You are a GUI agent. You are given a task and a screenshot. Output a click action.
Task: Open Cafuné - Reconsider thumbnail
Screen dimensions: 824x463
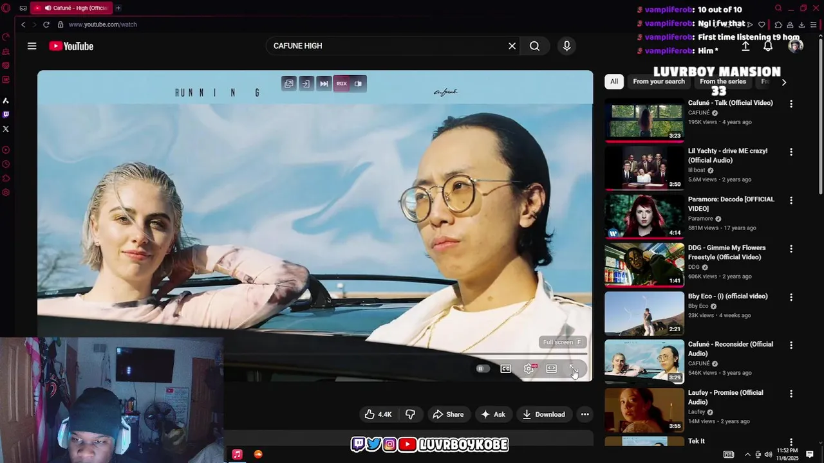click(644, 361)
